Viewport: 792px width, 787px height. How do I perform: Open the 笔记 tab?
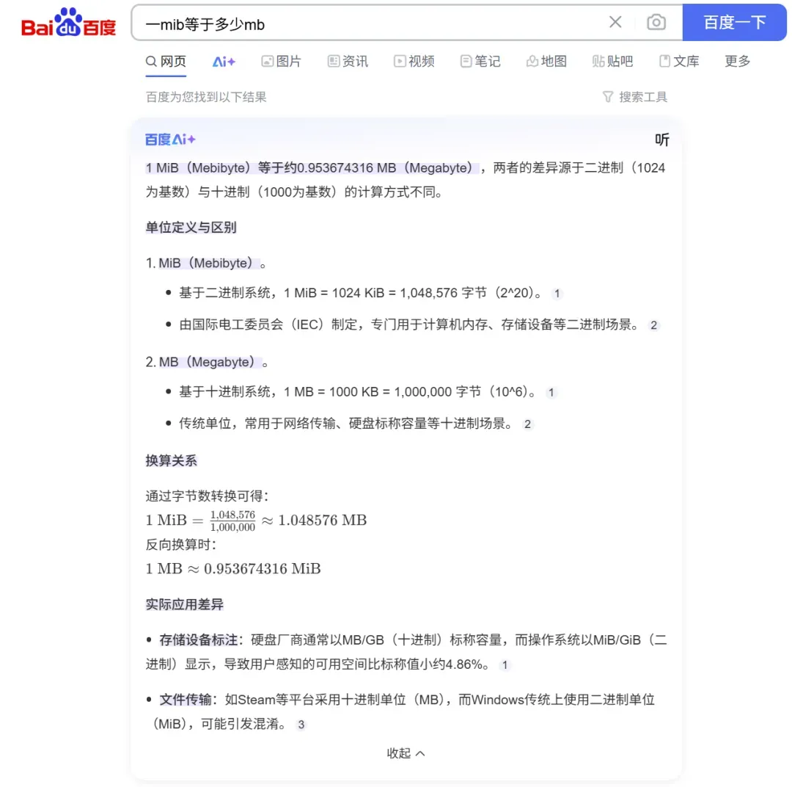(x=480, y=62)
